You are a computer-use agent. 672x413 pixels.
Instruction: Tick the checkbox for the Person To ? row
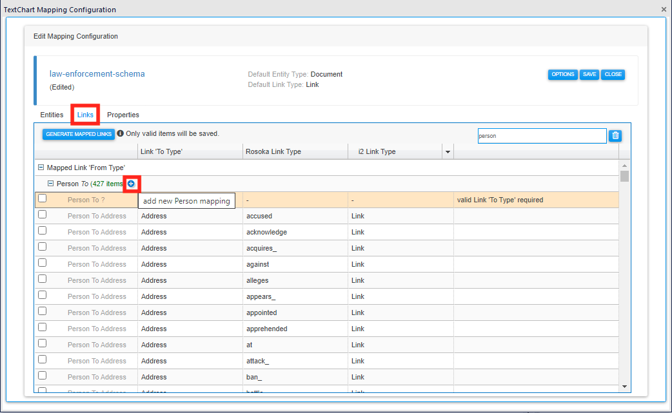(43, 199)
